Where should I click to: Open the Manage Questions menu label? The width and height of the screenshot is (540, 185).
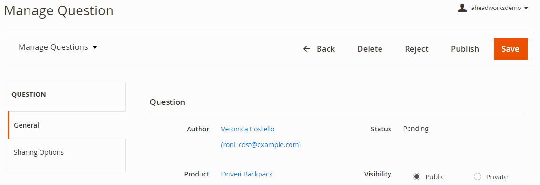tap(53, 47)
